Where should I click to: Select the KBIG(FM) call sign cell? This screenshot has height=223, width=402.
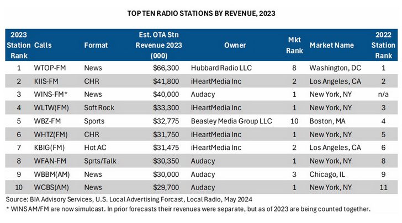click(49, 148)
